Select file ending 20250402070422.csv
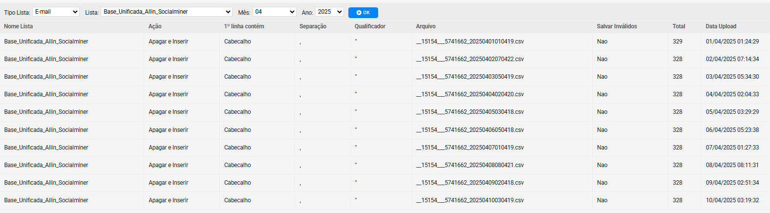770x213 pixels. point(470,59)
